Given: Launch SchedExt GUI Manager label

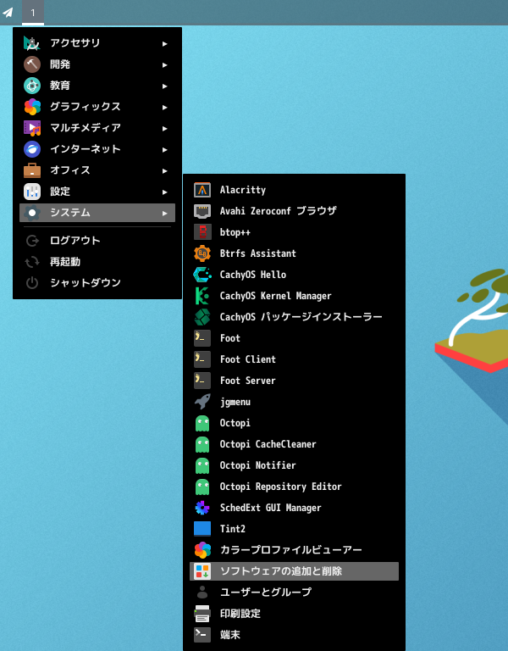Looking at the screenshot, I should coord(270,508).
